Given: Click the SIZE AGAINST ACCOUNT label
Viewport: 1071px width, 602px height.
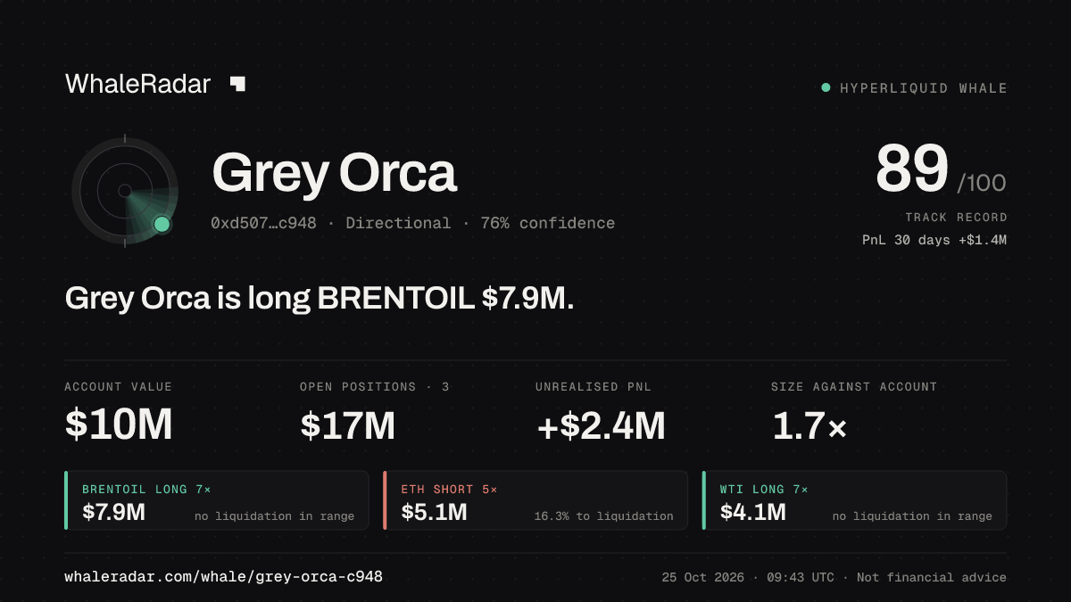Looking at the screenshot, I should point(854,387).
